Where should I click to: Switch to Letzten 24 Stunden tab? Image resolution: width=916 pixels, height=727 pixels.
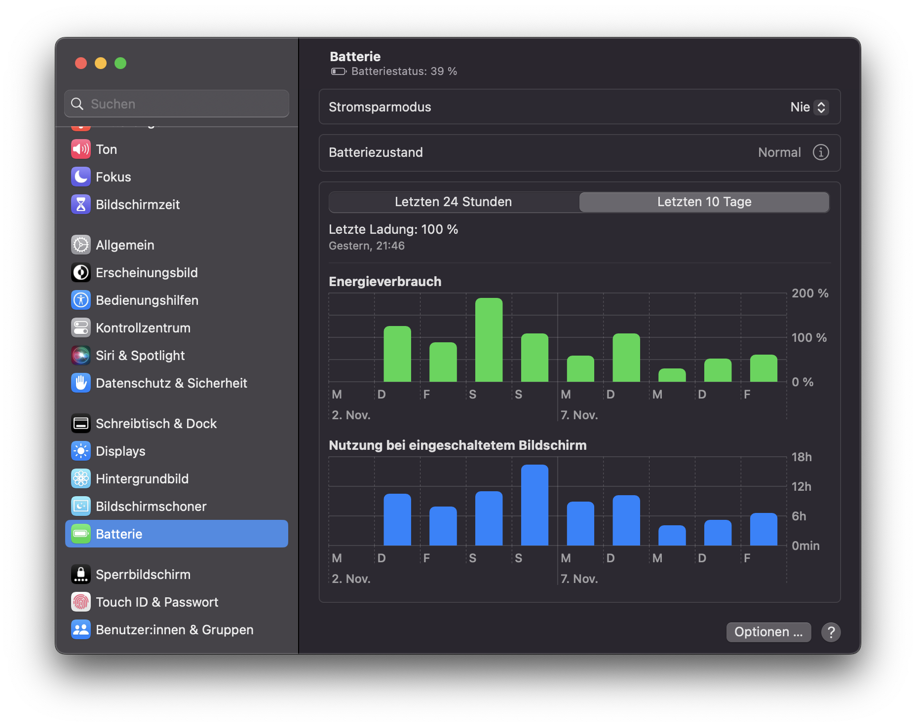[x=454, y=202]
